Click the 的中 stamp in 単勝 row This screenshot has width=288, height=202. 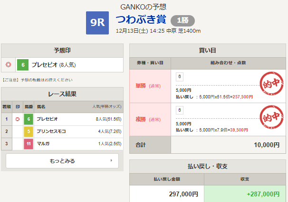click(272, 83)
